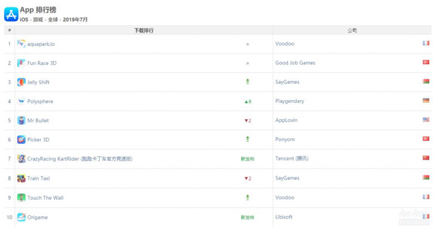Open the Playgendary company link
This screenshot has width=433, height=227.
tap(290, 101)
